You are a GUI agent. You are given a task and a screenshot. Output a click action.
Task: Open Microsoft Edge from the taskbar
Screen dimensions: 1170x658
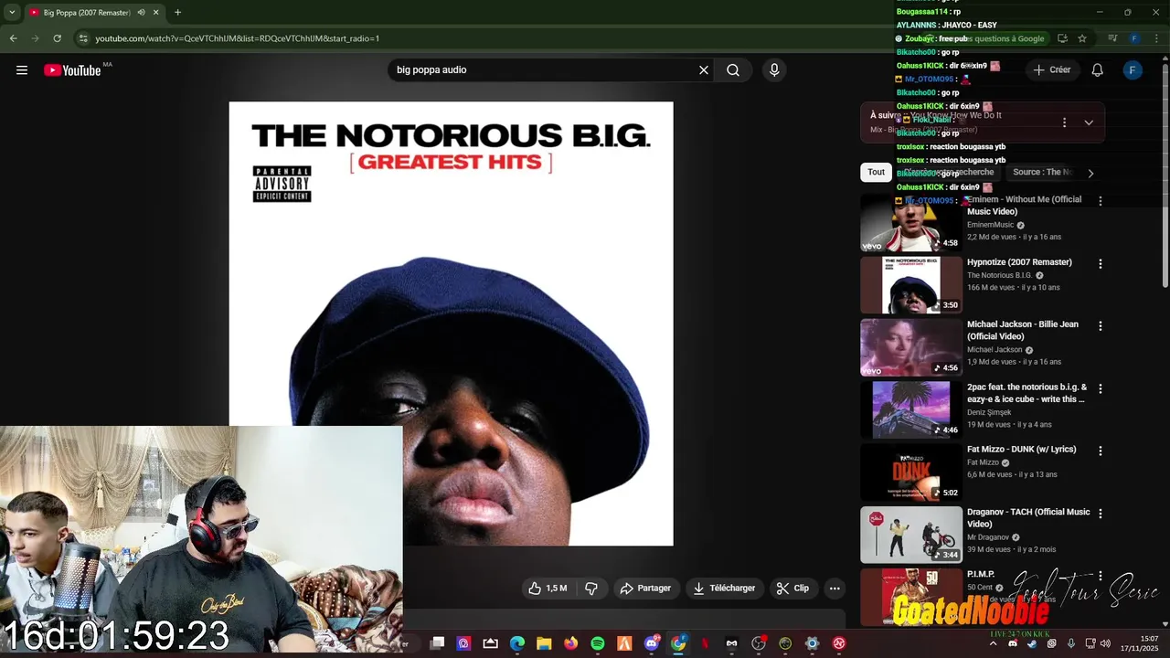click(517, 643)
